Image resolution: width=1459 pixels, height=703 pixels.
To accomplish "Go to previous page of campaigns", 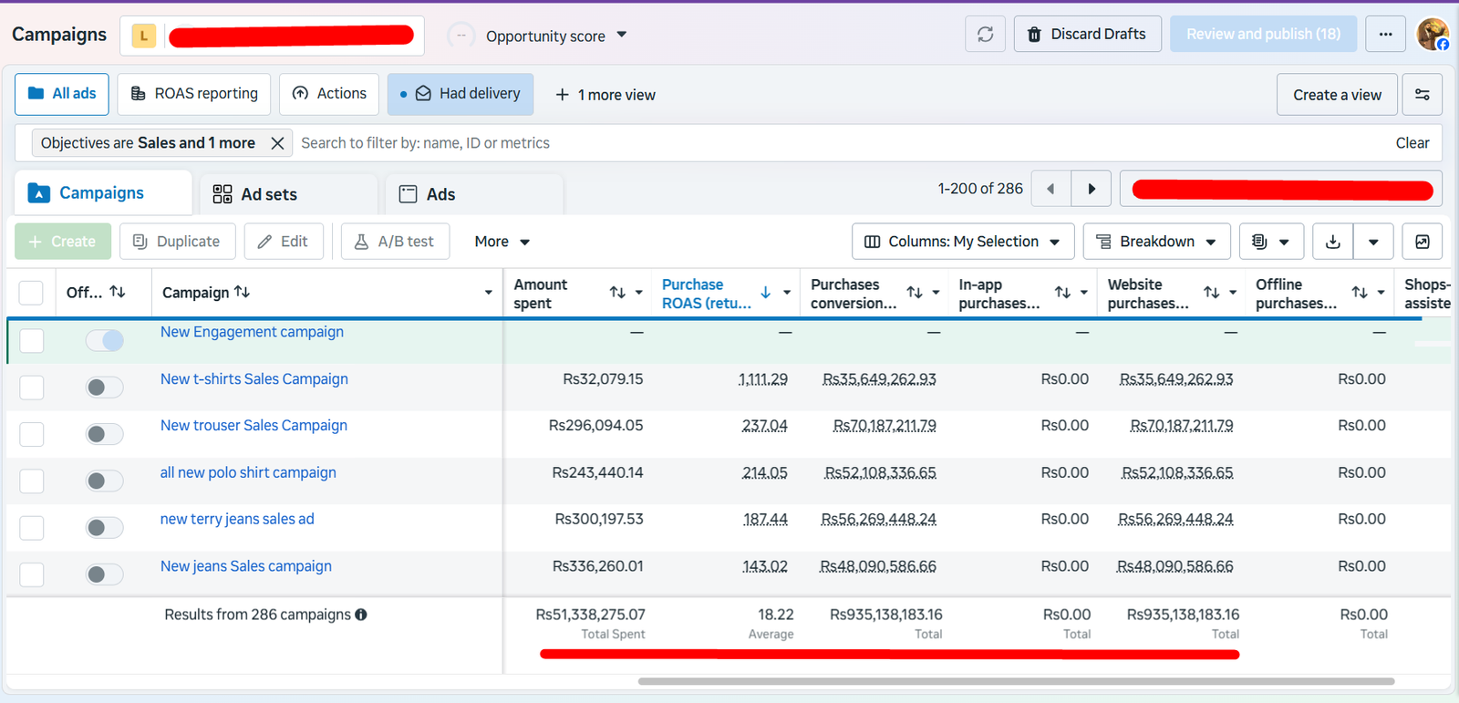I will tap(1050, 189).
